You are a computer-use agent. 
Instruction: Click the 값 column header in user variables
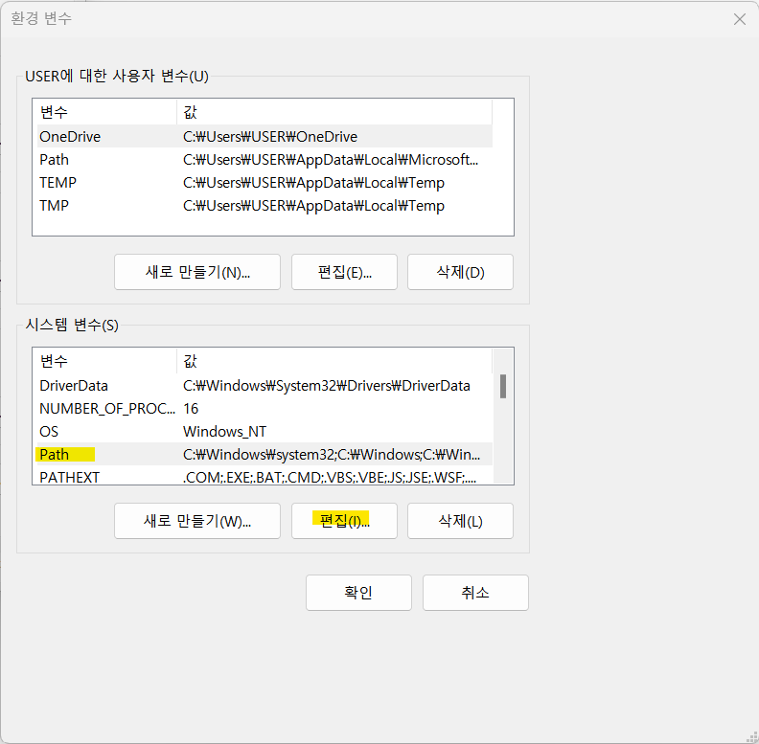pos(334,112)
